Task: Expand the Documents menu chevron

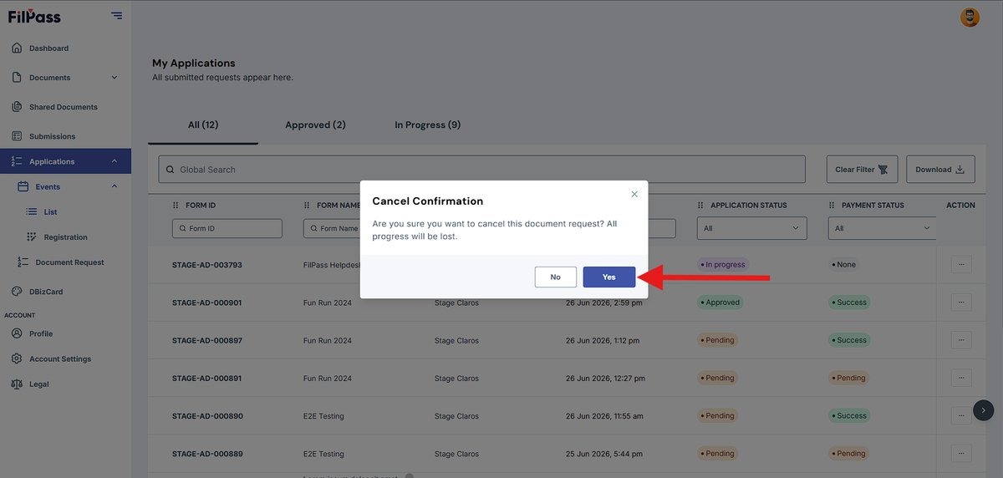Action: pyautogui.click(x=115, y=78)
